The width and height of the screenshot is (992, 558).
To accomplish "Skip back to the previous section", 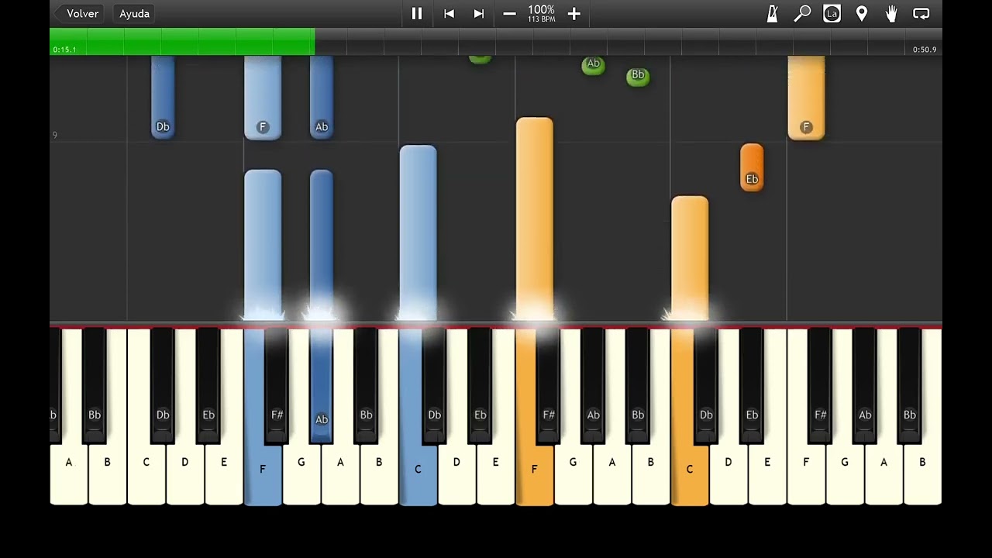I will pyautogui.click(x=449, y=13).
